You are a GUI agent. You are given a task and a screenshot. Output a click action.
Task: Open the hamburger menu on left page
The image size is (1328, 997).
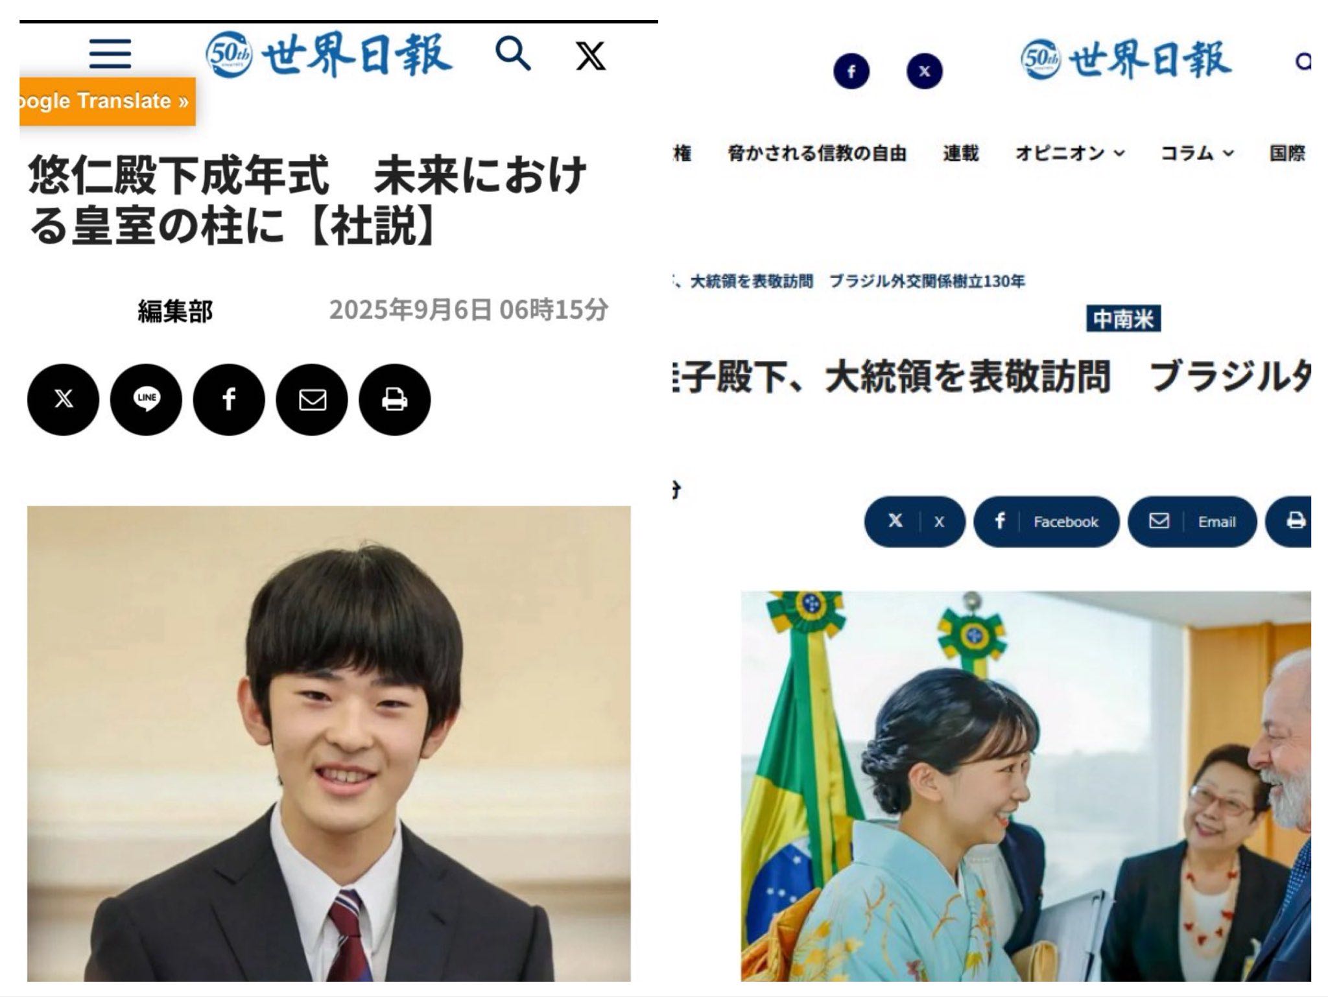coord(110,53)
